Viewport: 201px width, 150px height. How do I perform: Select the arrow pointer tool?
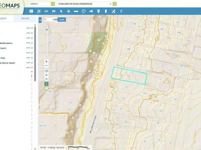[x=61, y=12]
